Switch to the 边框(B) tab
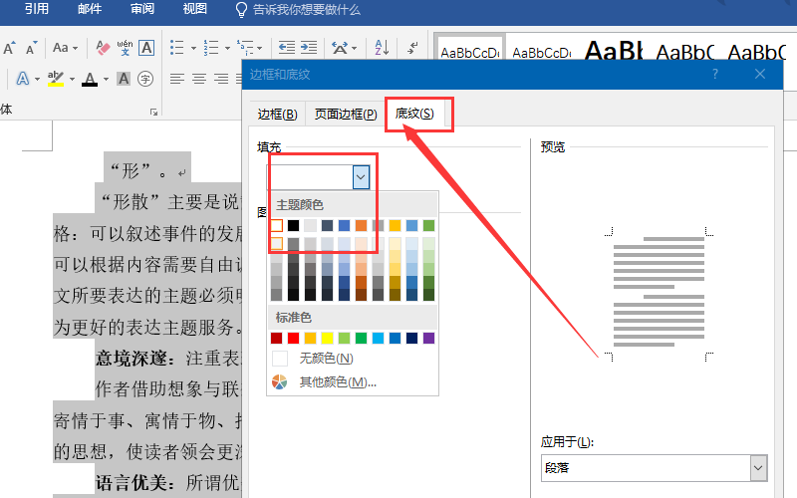Screen dimensions: 797x498 point(277,114)
